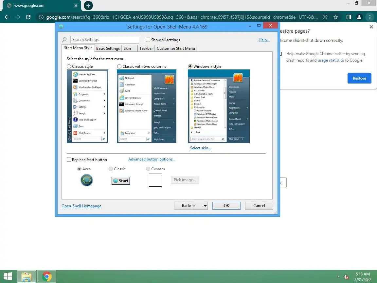Click the Classic style preview thumbnail
Image resolution: width=377 pixels, height=283 pixels.
tap(87, 106)
